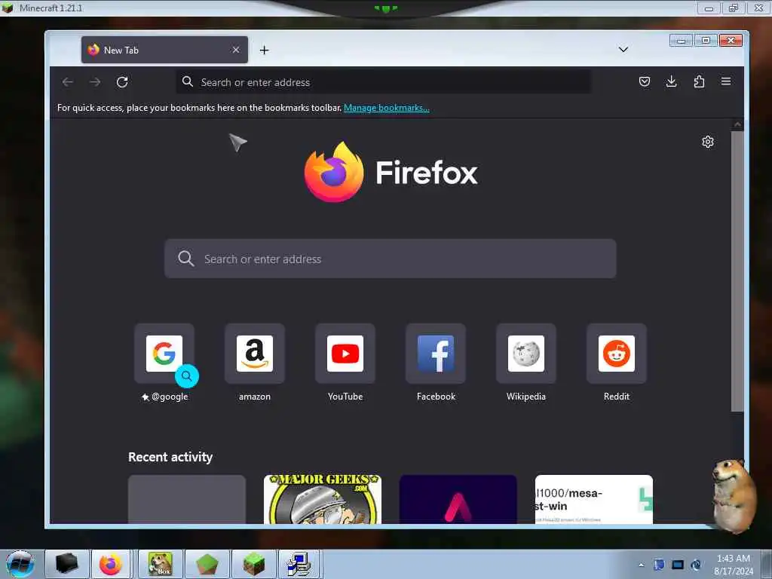Open the Facebook shortcut tile
The width and height of the screenshot is (772, 579).
pyautogui.click(x=436, y=354)
